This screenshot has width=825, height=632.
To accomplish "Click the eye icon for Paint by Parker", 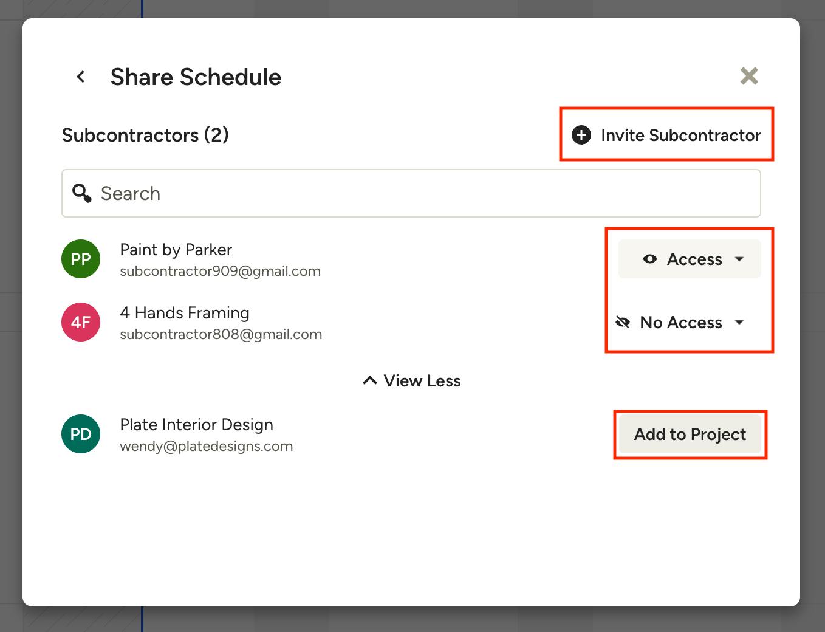I will (649, 259).
